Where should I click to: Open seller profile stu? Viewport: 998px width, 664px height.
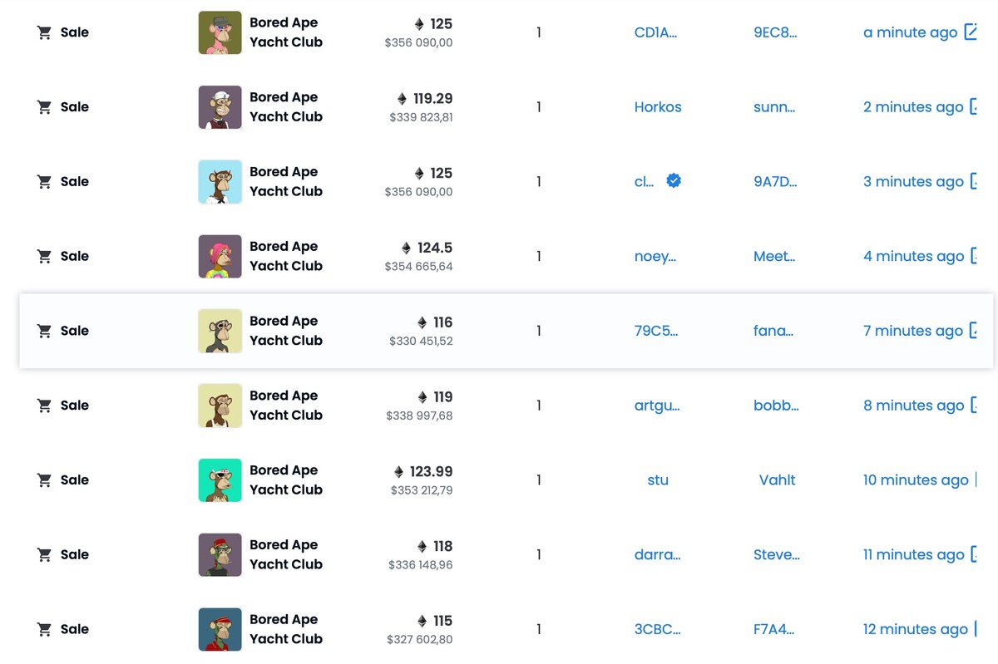(x=658, y=480)
